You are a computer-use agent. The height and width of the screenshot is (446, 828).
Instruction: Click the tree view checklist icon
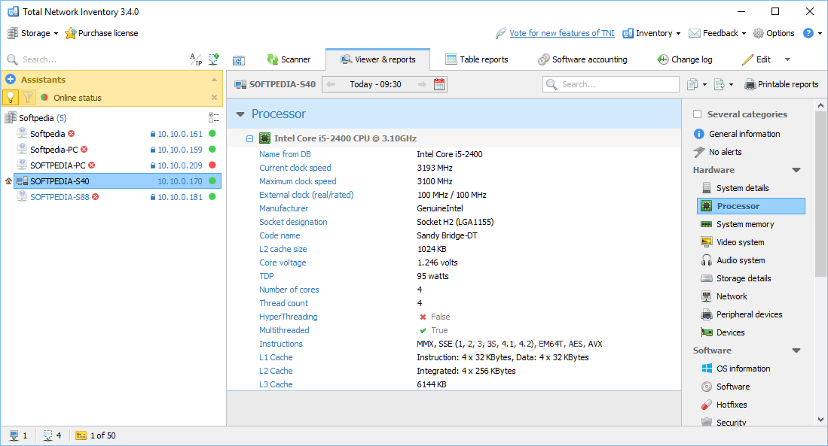(214, 117)
